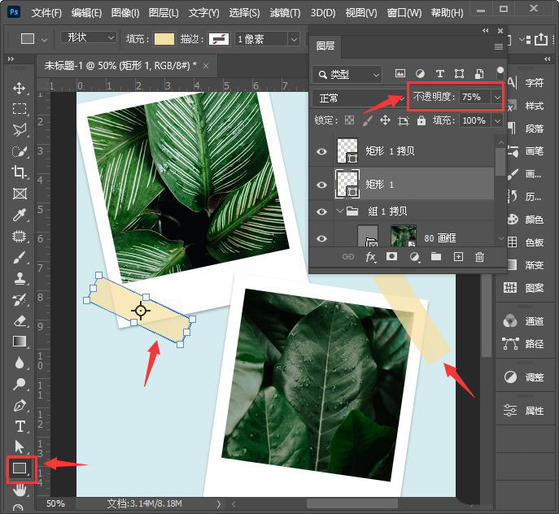Click the delete layer trash icon
This screenshot has width=559, height=514.
[479, 257]
